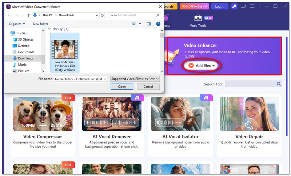Click the 50% OFF to Get VIP banner
This screenshot has width=291, height=176.
[x=194, y=7]
